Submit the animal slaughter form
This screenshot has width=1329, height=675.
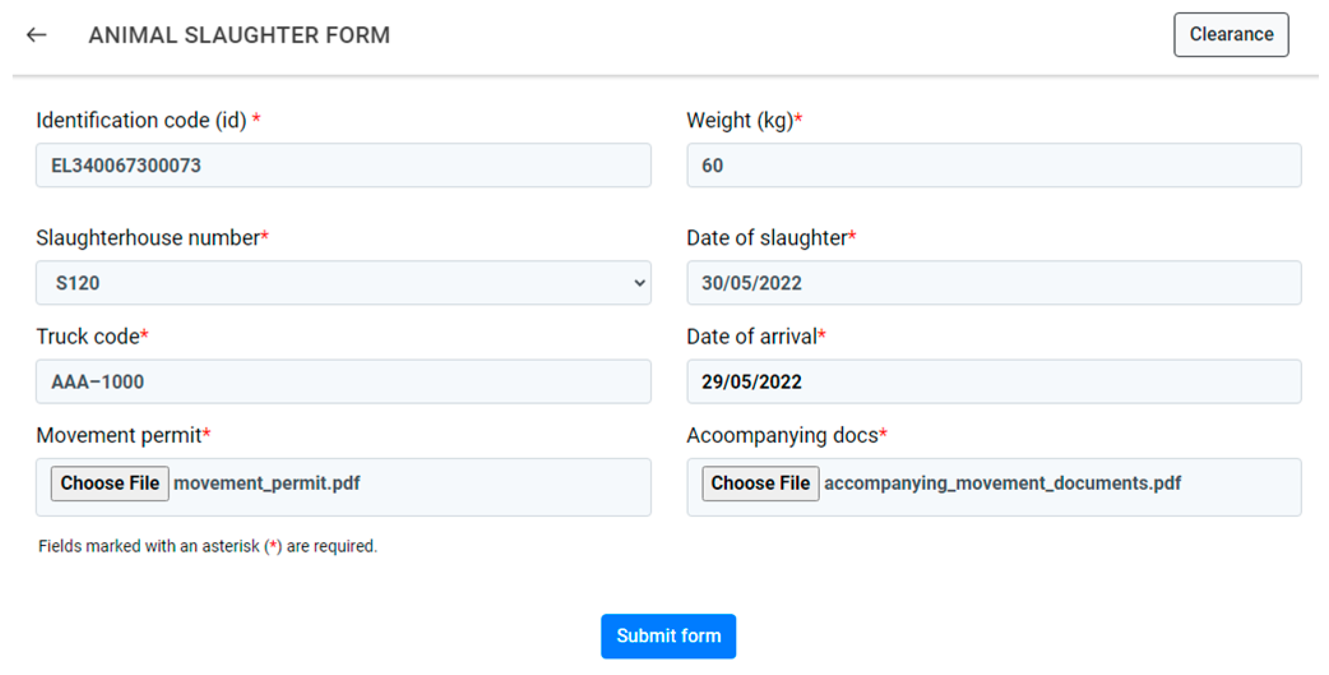(x=668, y=636)
